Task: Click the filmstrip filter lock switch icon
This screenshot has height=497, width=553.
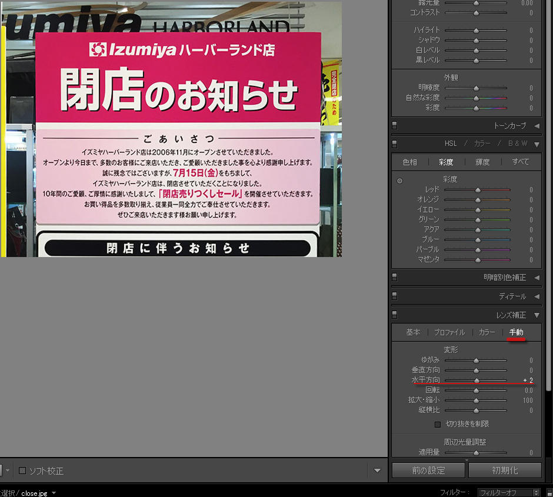Action: tap(549, 493)
